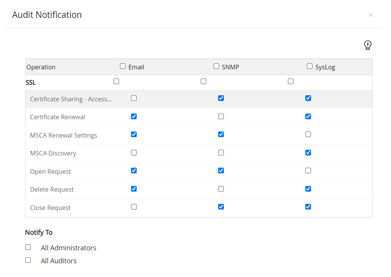Toggle SSL group SysLog checkbox
The width and height of the screenshot is (391, 277).
pos(290,82)
